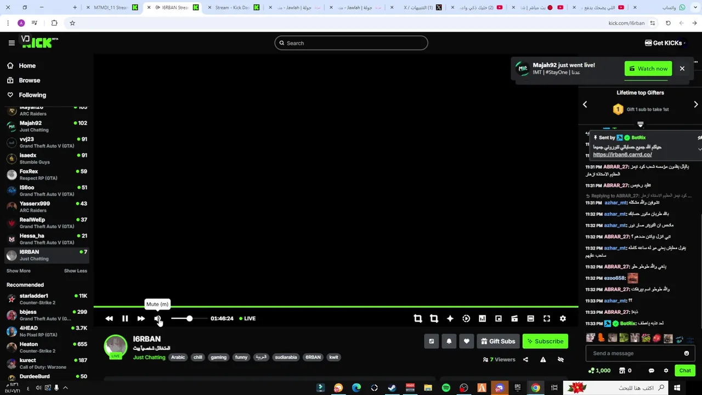Select the kwit tag
The image size is (702, 395).
333,358
